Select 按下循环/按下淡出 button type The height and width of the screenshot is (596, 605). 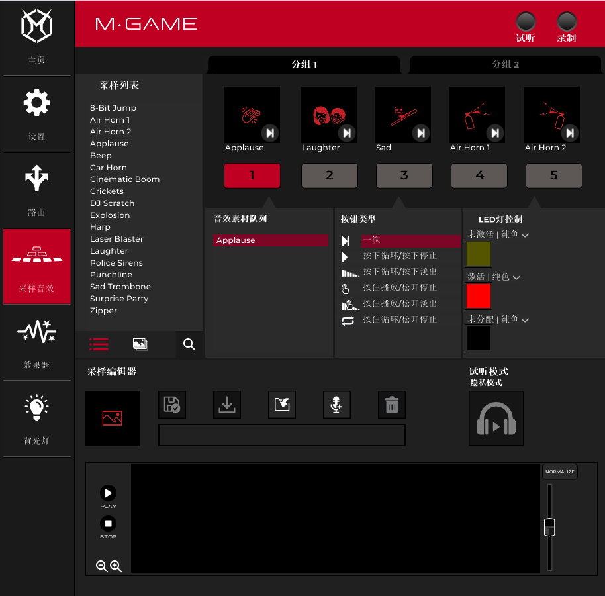(400, 272)
